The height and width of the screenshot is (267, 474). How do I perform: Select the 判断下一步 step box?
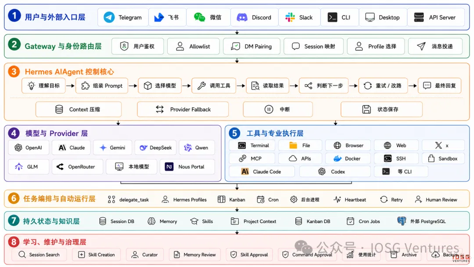323,86
